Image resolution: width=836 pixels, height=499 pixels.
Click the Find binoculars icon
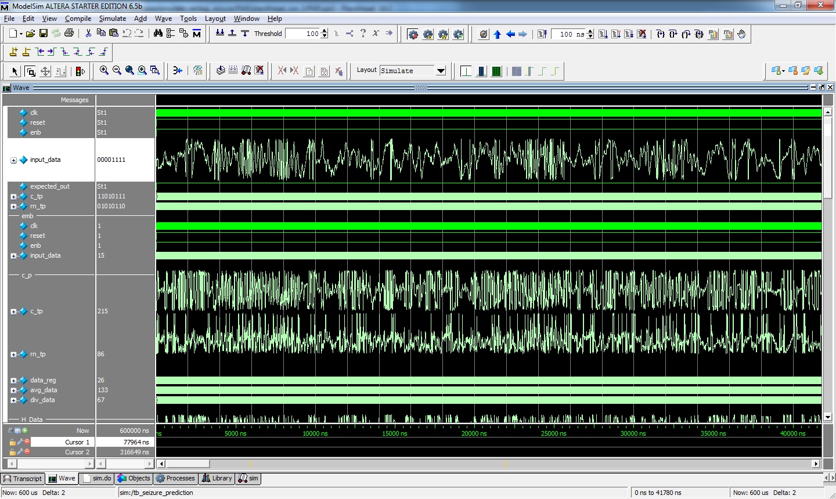tap(158, 34)
